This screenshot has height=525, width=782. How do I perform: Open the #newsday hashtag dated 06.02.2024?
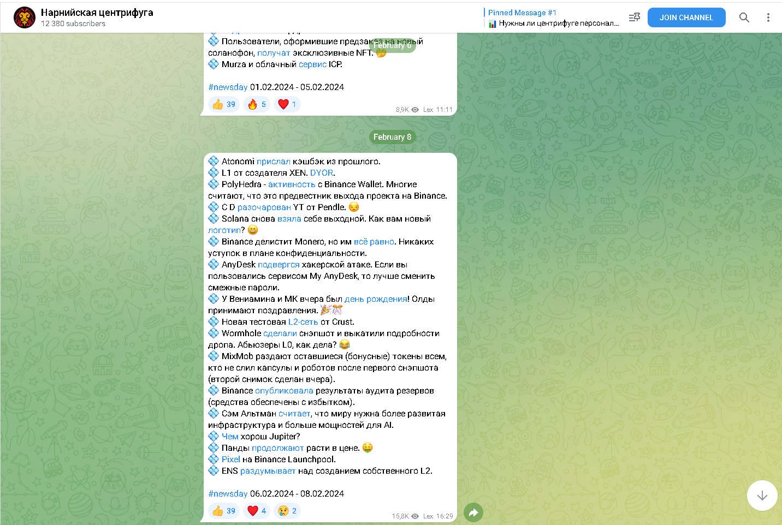point(228,493)
